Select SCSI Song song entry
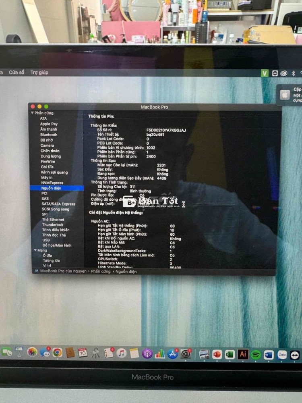 pos(56,209)
